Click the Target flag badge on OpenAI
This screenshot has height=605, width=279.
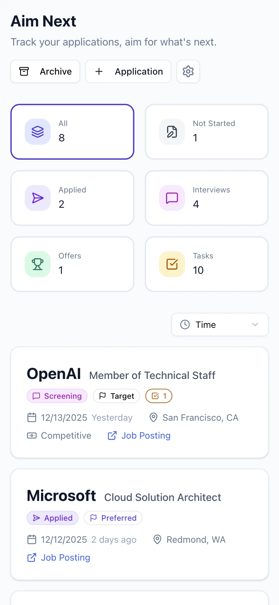click(x=116, y=396)
